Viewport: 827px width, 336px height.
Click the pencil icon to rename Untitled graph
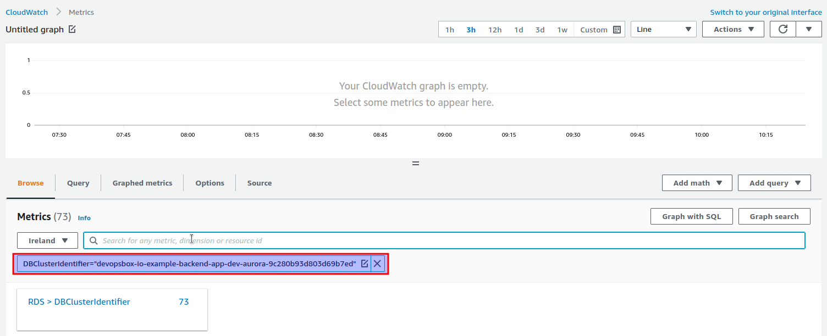point(72,29)
